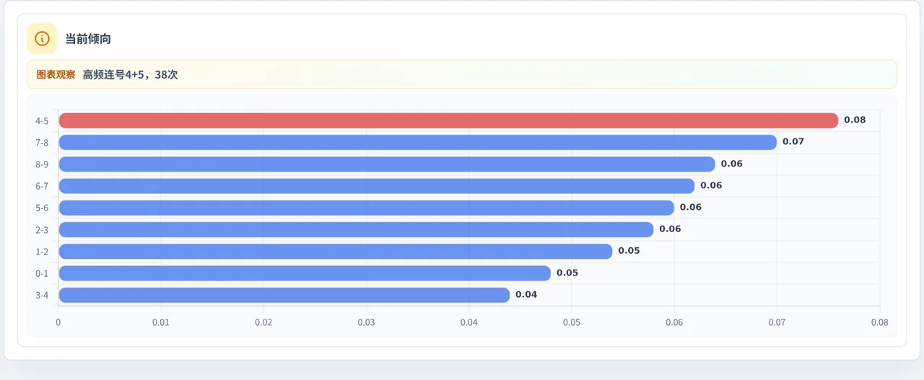Click the 6-7 blue bar
Image resolution: width=924 pixels, height=380 pixels.
376,186
